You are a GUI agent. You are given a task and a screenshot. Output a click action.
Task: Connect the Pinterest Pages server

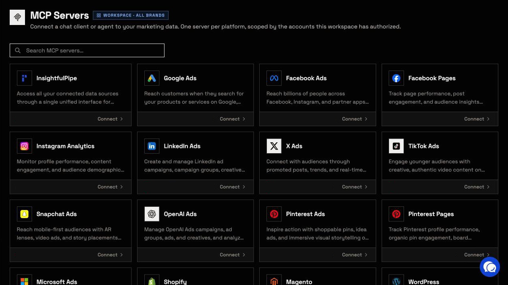[x=477, y=255]
